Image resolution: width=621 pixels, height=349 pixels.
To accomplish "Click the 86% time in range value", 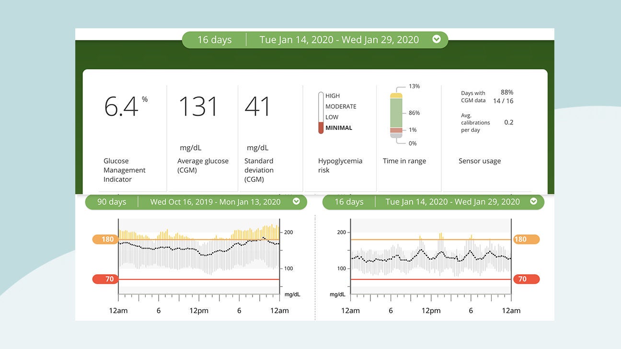I will click(414, 113).
